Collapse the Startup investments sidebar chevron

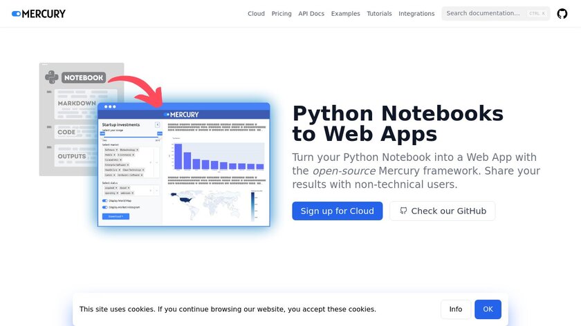pyautogui.click(x=158, y=124)
